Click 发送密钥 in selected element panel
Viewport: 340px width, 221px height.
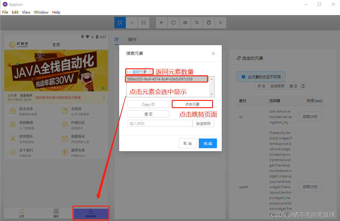tap(277, 86)
